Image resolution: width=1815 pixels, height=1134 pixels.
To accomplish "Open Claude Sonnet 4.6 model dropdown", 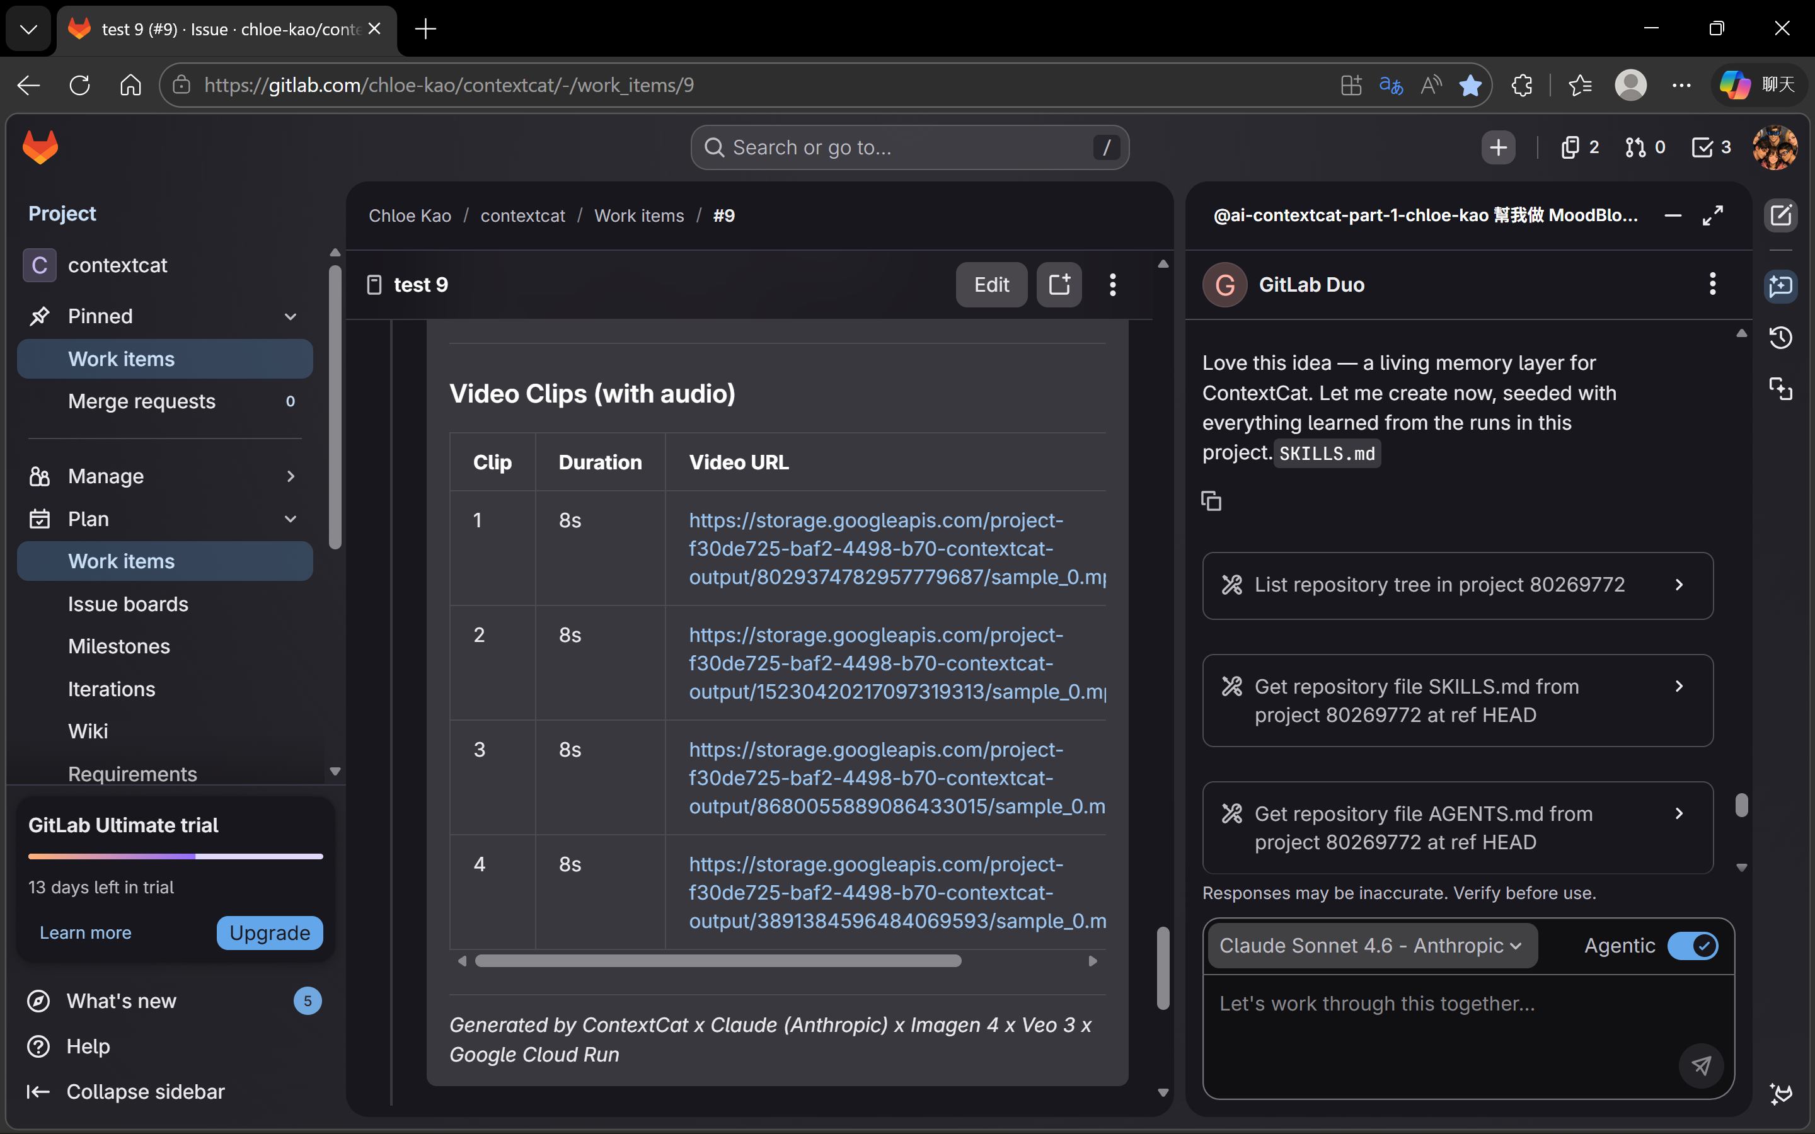I will click(x=1370, y=946).
